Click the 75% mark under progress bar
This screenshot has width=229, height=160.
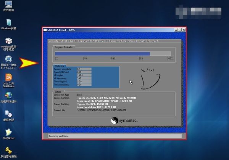(x=141, y=58)
